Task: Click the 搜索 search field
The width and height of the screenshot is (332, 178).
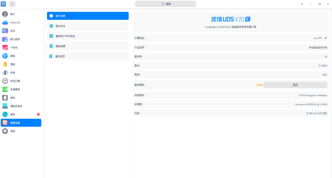Action: point(165,4)
